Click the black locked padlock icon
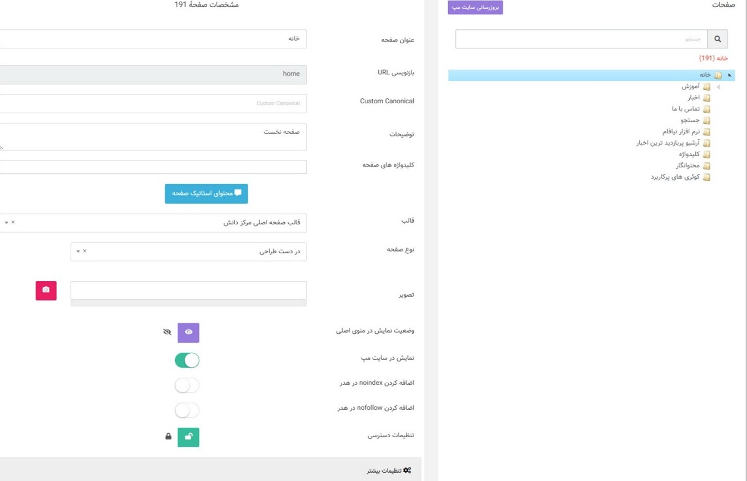Screen dimensions: 747x481 pyautogui.click(x=168, y=437)
